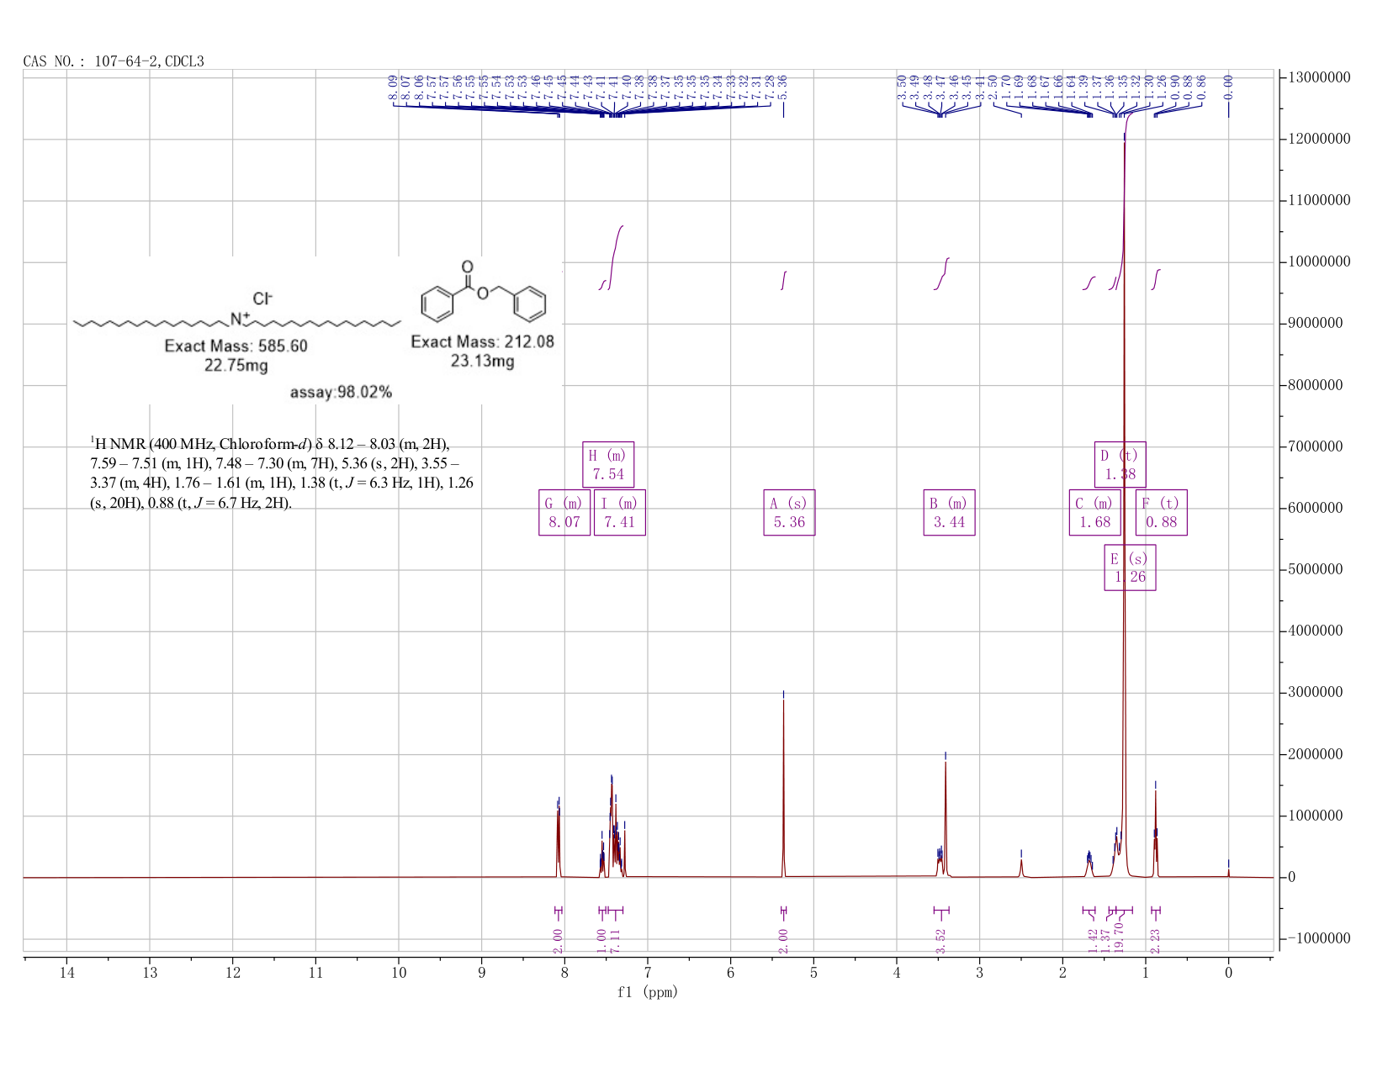
Task: Select multiplet box F (t) 0.88
Action: 1162,513
